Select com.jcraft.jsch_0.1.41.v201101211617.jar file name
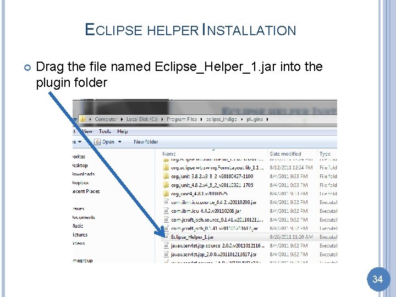Screen dimensions: 396x297 [x=215, y=228]
